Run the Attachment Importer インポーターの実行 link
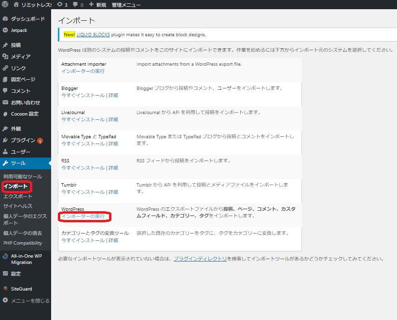Image resolution: width=397 pixels, height=320 pixels. 83,71
